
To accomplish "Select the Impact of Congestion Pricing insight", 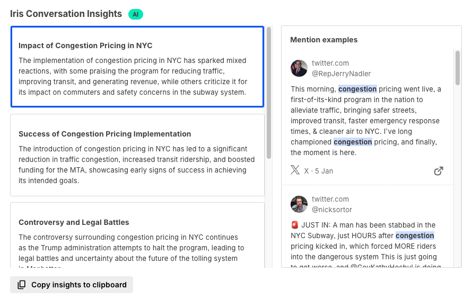I will tap(137, 67).
